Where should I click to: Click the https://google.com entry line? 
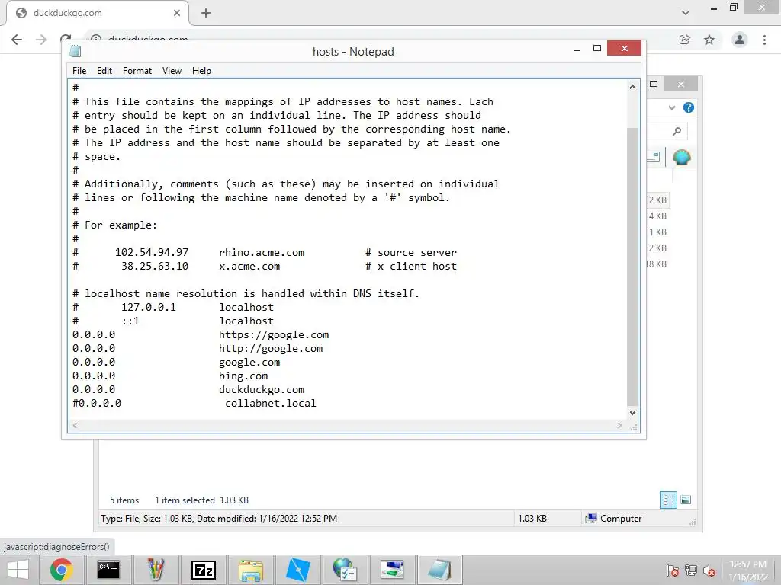tap(201, 335)
